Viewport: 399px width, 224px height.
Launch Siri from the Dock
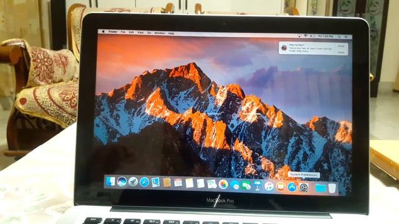[x=122, y=182]
